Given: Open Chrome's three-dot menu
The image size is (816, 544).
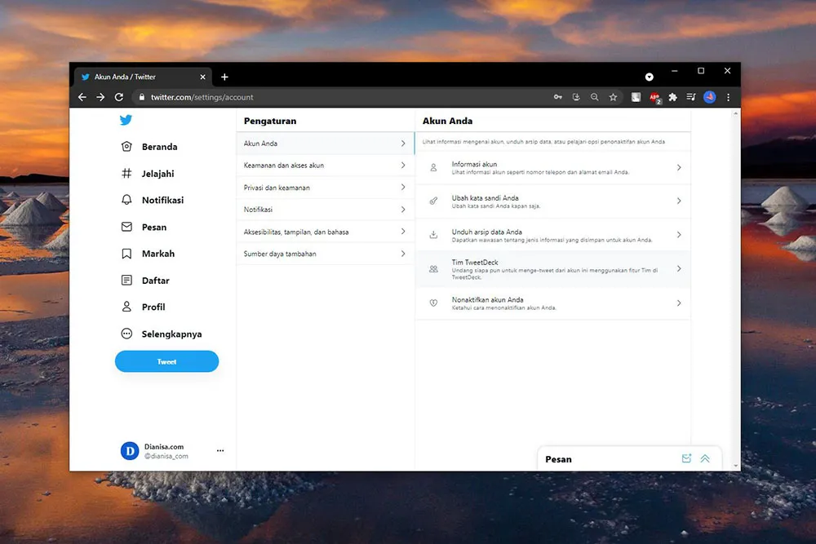Looking at the screenshot, I should (x=728, y=97).
